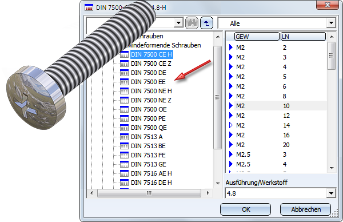Click table icon beside DIN 7500 QE
The width and height of the screenshot is (343, 222).
coord(124,128)
